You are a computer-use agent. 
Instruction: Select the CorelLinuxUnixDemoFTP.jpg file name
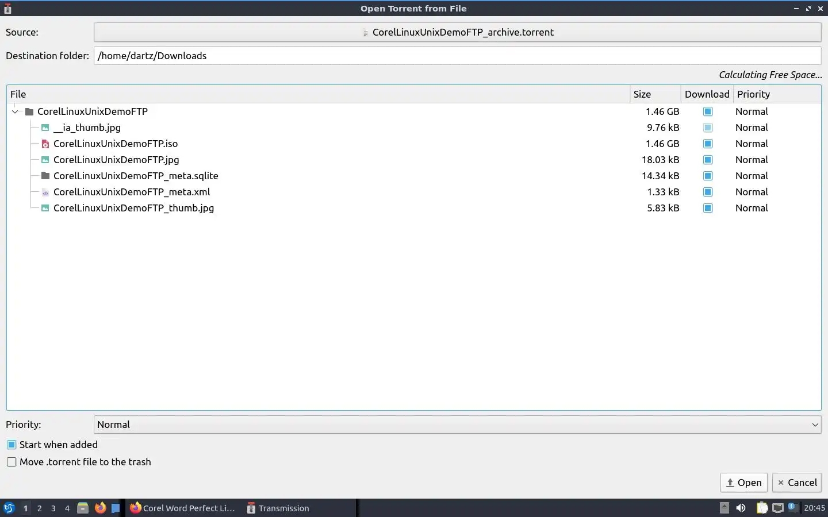[116, 160]
